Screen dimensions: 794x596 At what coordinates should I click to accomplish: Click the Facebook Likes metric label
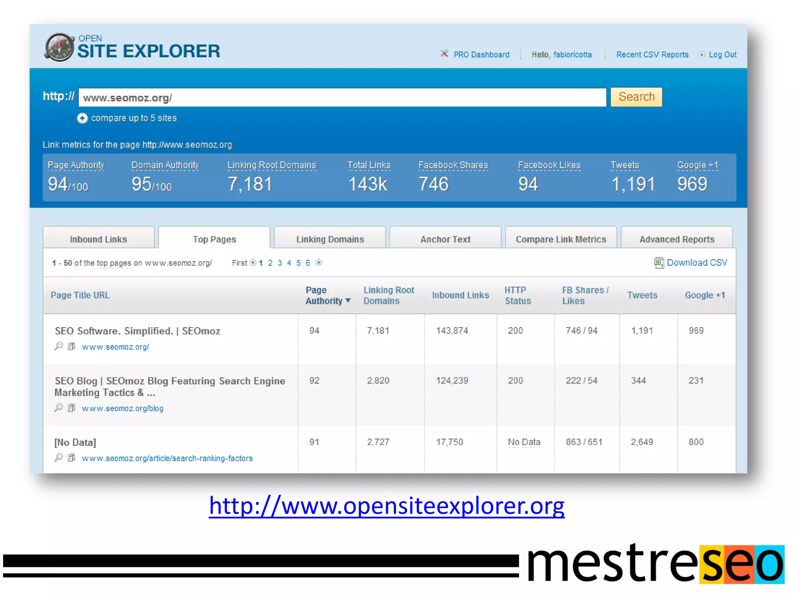pyautogui.click(x=549, y=165)
